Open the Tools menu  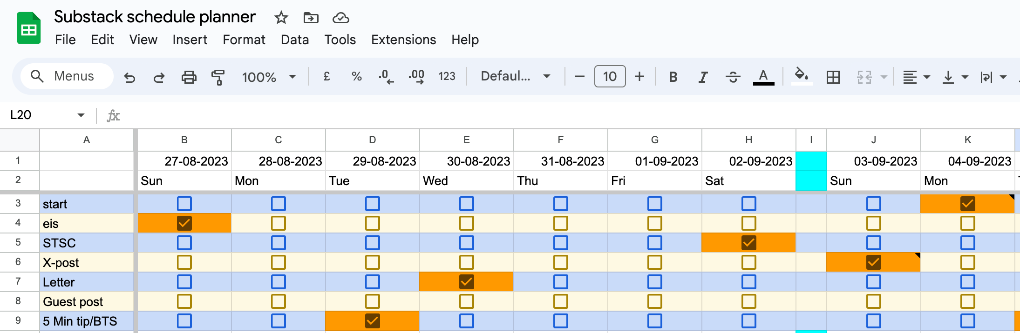click(x=340, y=40)
